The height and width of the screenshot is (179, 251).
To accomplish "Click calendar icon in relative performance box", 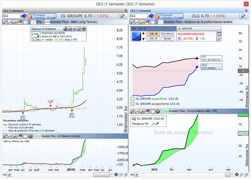I will [x=219, y=34].
